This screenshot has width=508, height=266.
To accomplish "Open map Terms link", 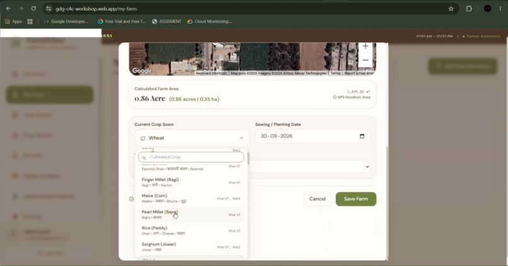I will pos(335,74).
